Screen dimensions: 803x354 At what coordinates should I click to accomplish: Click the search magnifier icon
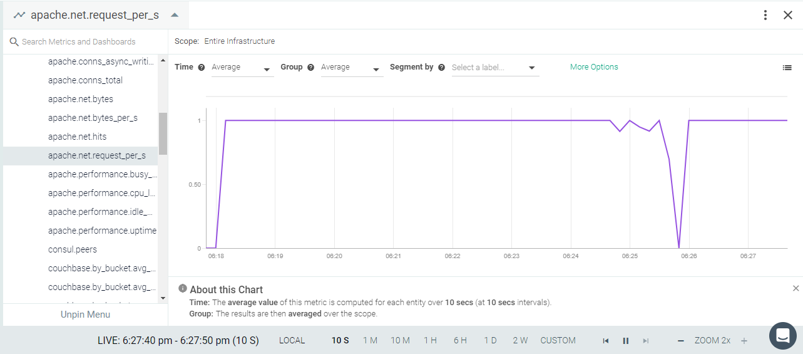pyautogui.click(x=14, y=41)
